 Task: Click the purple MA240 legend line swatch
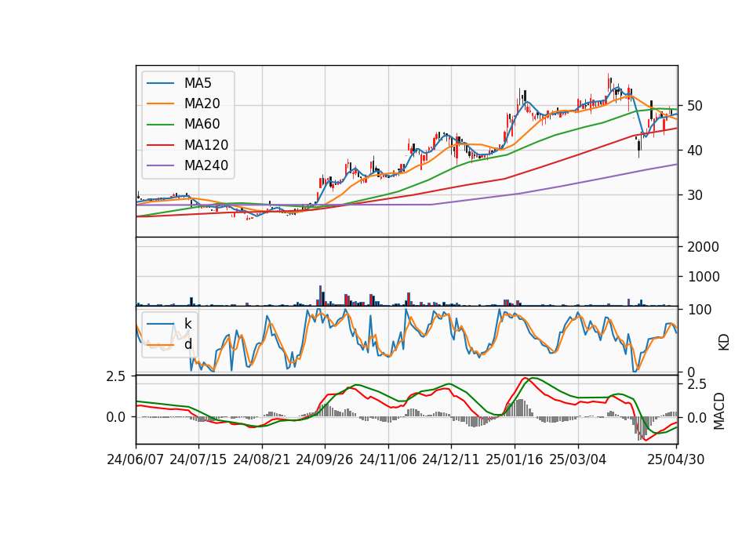(x=160, y=165)
